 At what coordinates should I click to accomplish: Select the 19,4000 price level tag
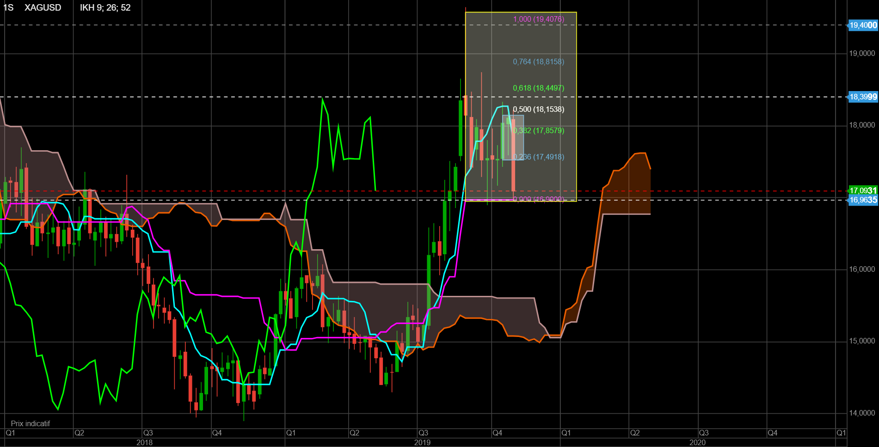click(862, 25)
